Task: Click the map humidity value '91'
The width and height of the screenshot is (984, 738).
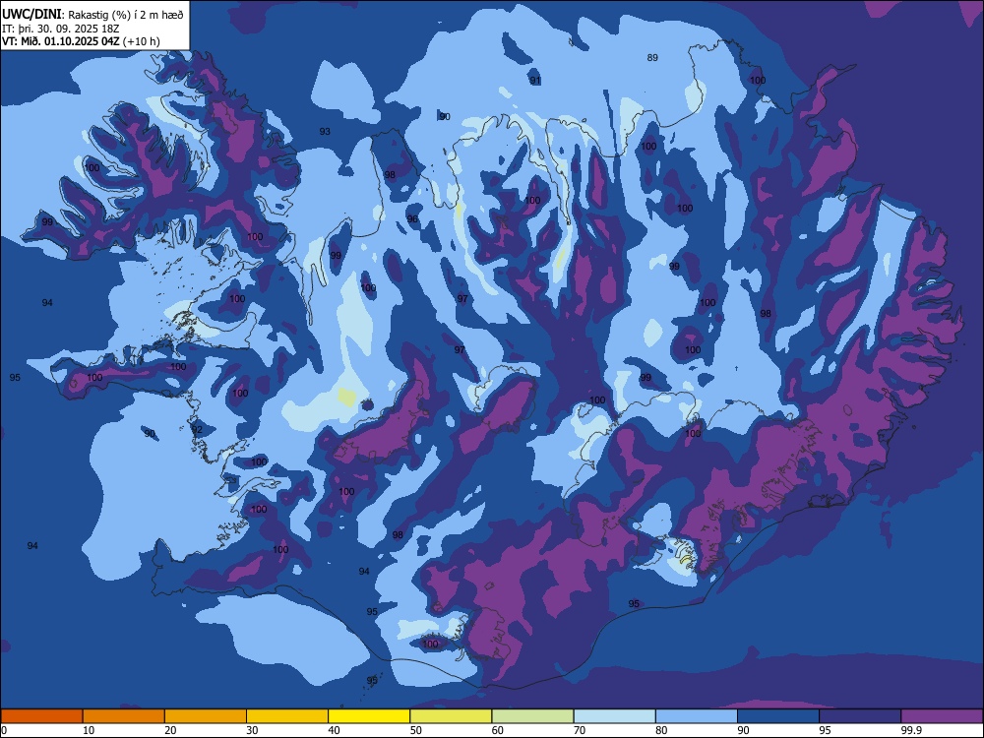Action: (535, 81)
